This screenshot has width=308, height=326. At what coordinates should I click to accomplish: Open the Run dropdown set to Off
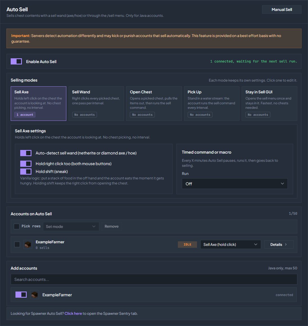tap(235, 184)
